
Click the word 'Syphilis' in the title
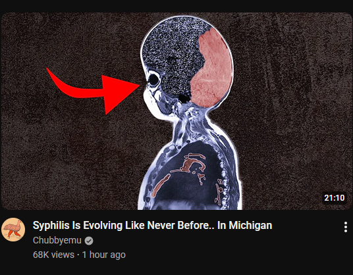pos(51,225)
